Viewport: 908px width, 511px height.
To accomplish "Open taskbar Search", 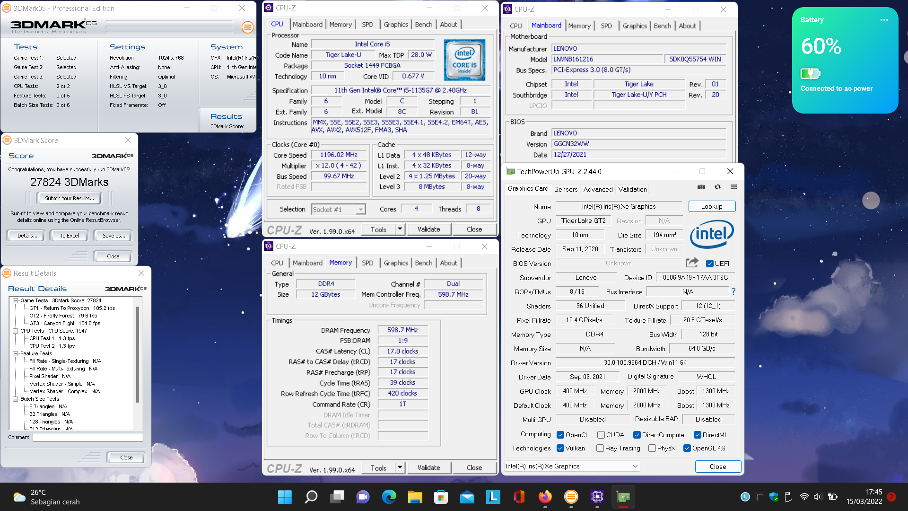I will click(x=311, y=497).
